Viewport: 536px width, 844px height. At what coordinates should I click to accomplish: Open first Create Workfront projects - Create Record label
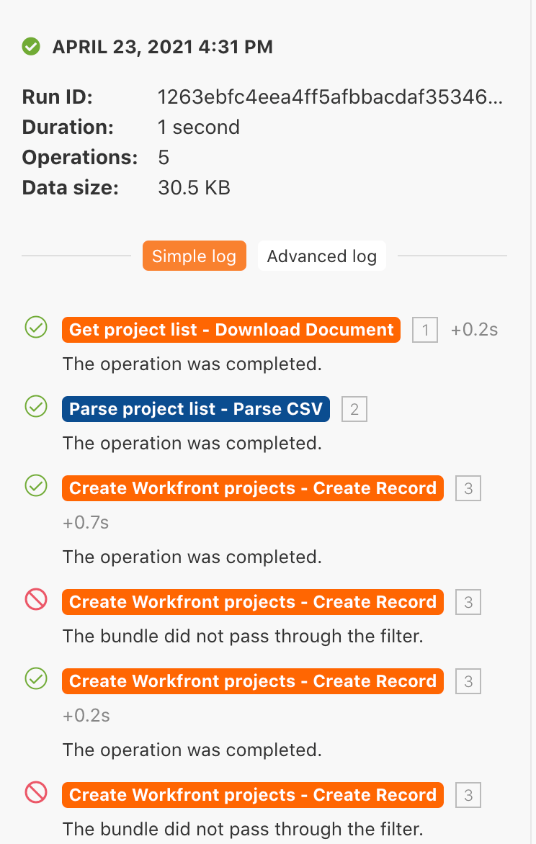pyautogui.click(x=253, y=488)
